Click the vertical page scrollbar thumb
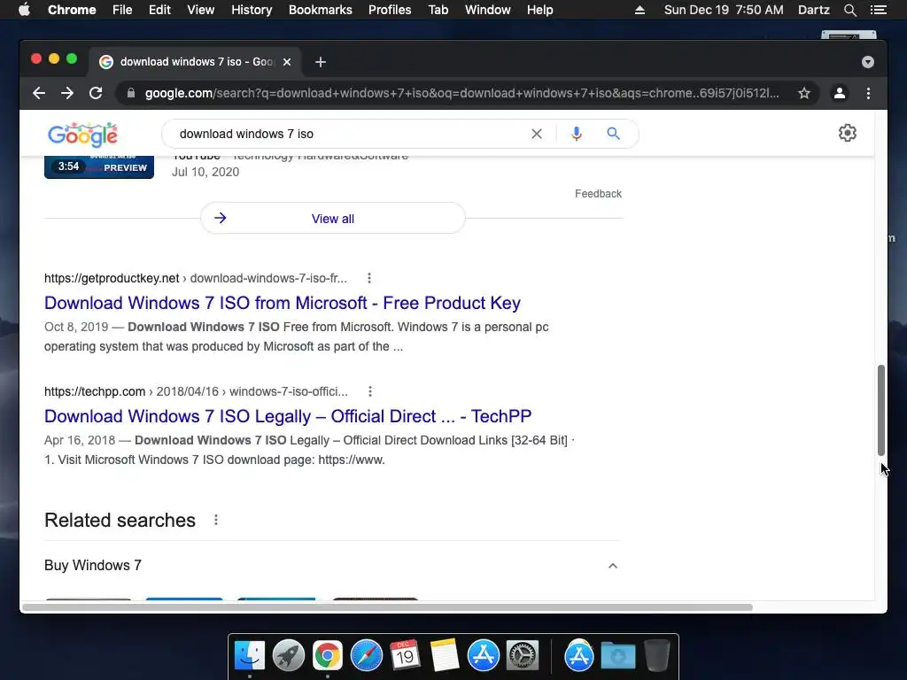The width and height of the screenshot is (907, 680). [x=881, y=410]
